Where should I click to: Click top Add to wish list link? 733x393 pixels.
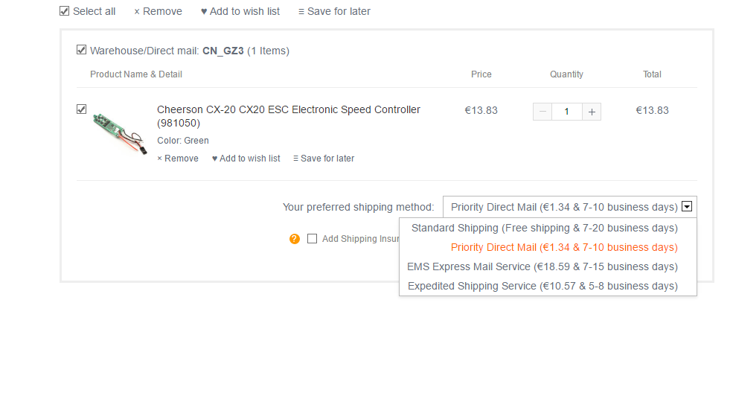click(240, 11)
